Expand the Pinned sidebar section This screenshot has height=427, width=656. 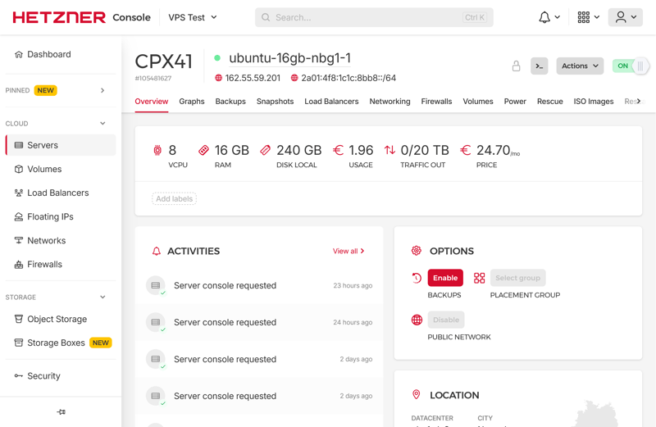tap(102, 90)
